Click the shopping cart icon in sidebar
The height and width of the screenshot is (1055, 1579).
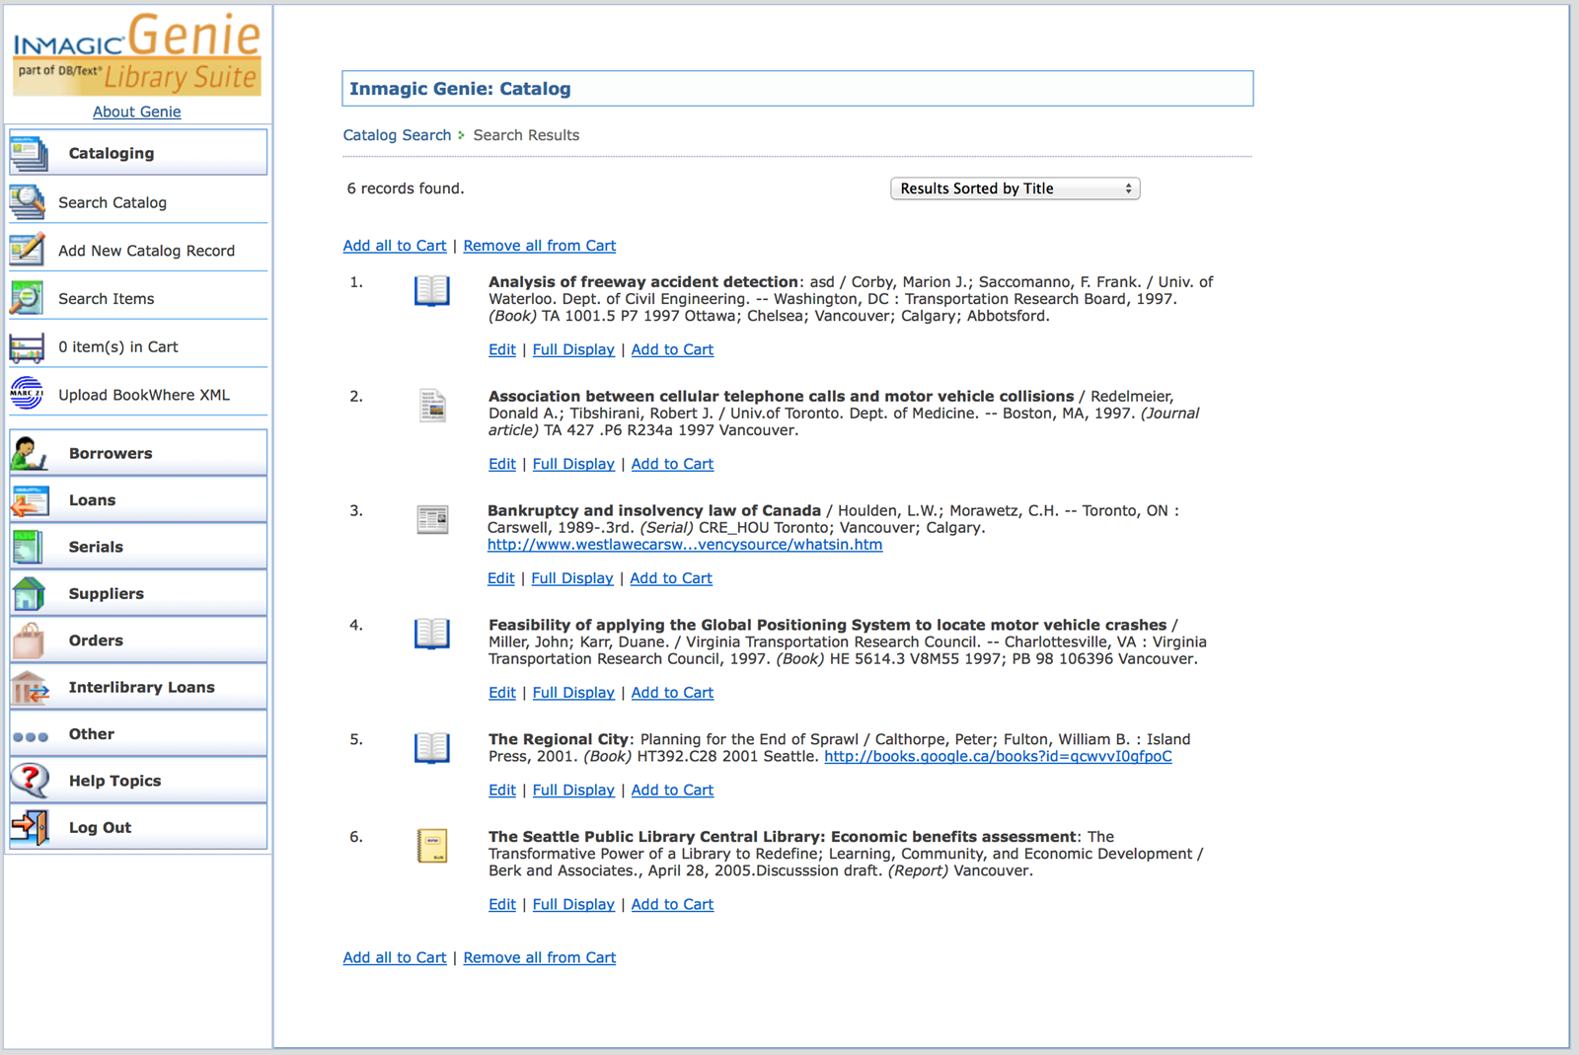coord(27,347)
